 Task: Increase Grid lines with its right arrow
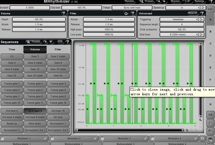tap(201, 35)
